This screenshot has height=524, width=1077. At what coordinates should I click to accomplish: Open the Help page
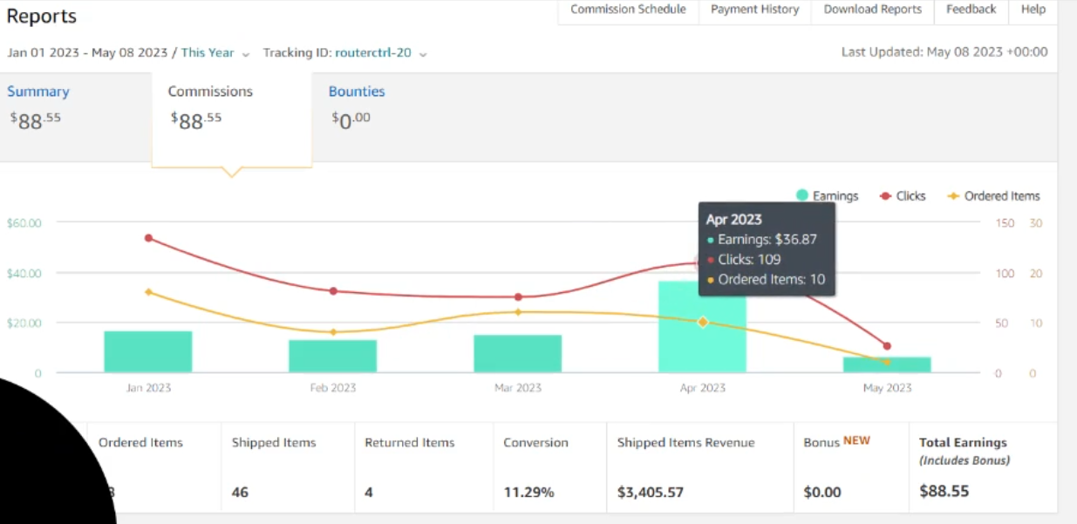pyautogui.click(x=1033, y=10)
